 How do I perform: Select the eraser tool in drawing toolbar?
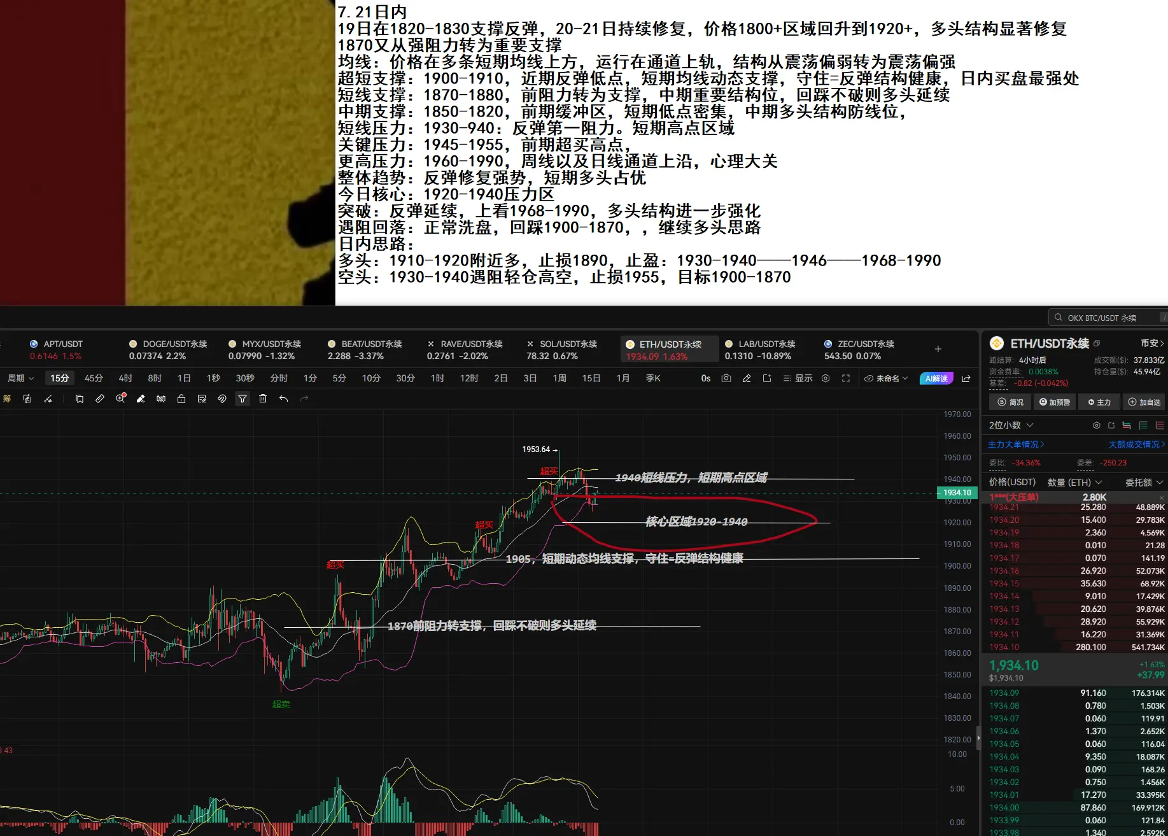tap(141, 399)
